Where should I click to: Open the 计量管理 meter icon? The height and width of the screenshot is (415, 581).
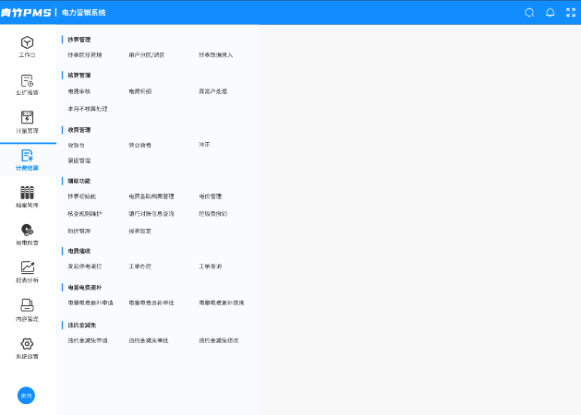pyautogui.click(x=27, y=117)
